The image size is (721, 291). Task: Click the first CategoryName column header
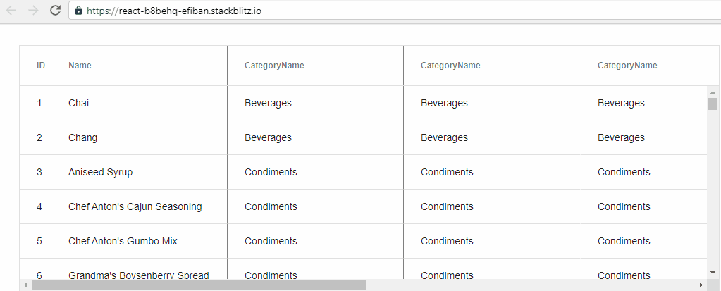point(274,66)
